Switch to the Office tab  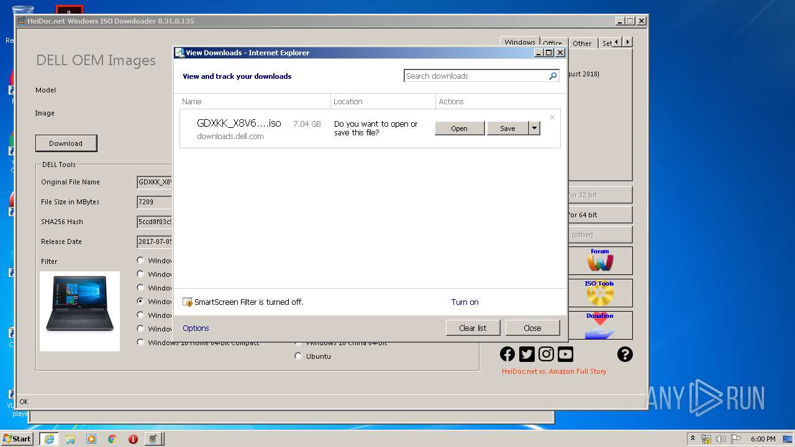552,43
